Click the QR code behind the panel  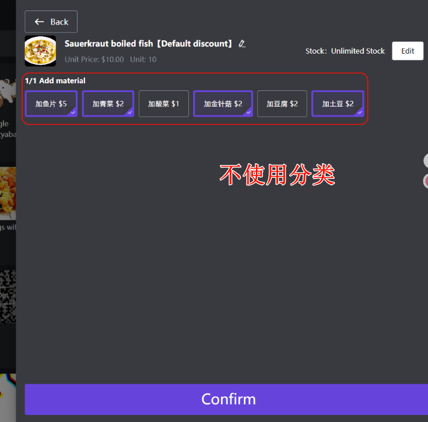pos(8,296)
